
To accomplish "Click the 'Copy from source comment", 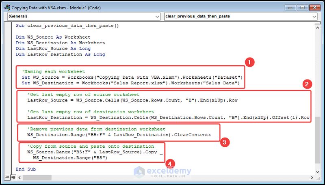I will click(x=91, y=146).
